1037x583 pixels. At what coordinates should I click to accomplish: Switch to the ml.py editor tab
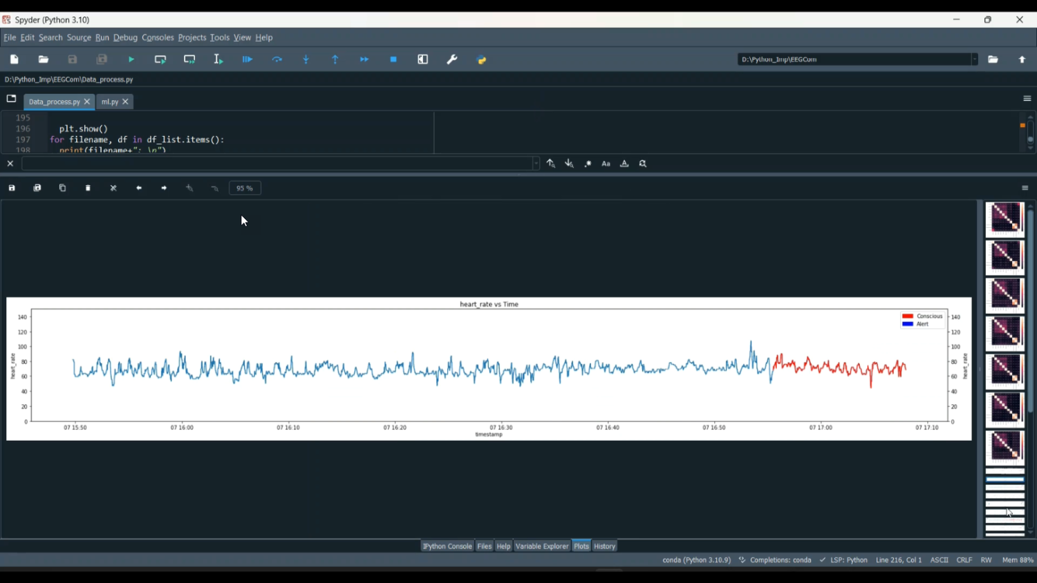[x=109, y=102]
